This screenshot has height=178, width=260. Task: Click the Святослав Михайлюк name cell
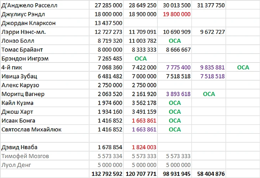click(x=45, y=130)
